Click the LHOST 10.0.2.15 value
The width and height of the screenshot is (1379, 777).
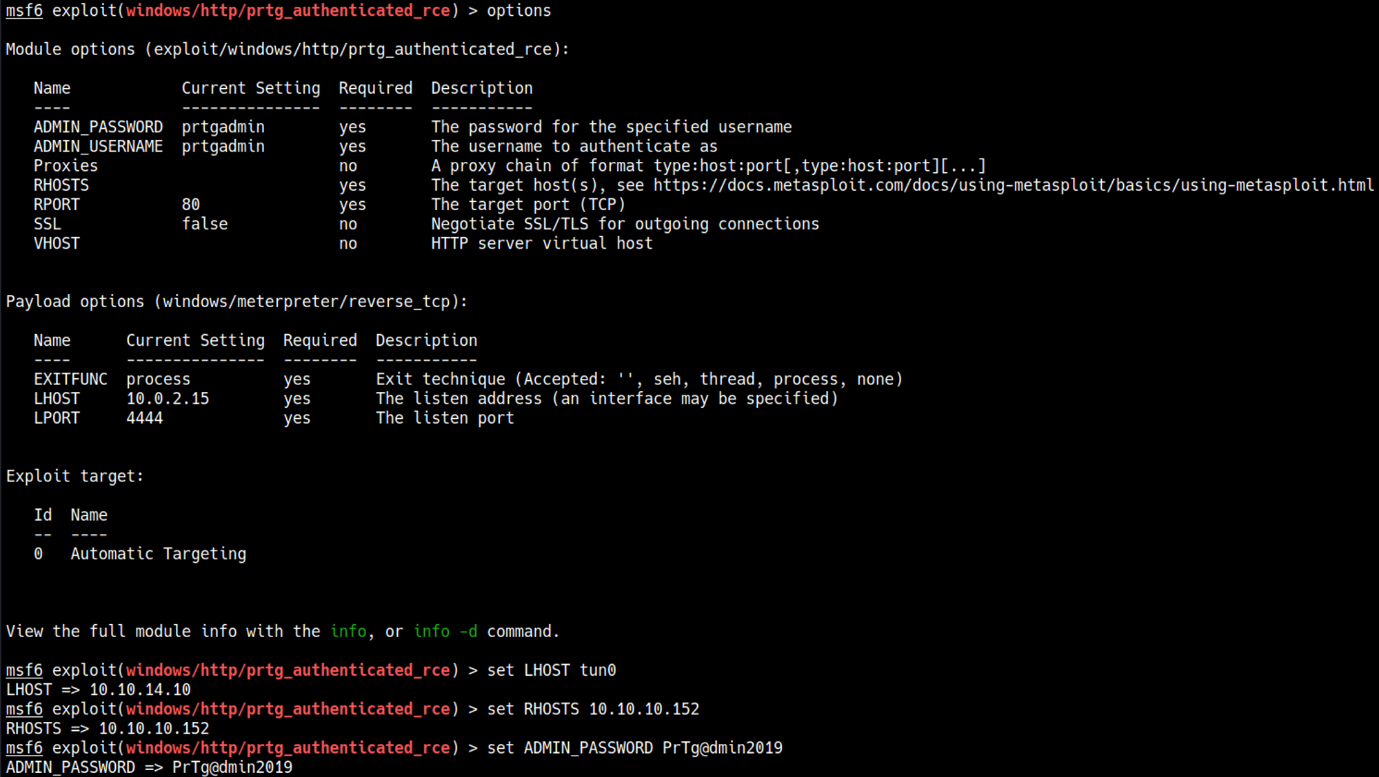tap(168, 399)
